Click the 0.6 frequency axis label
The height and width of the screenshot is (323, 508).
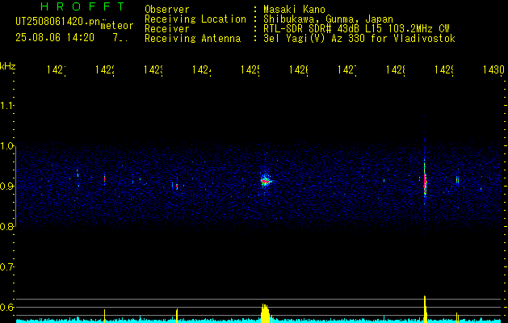coord(6,307)
